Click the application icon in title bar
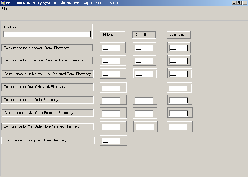 (3, 2)
